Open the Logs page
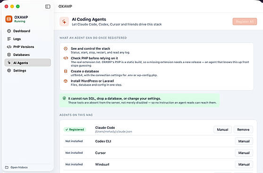This screenshot has height=173, width=263. (x=28, y=39)
